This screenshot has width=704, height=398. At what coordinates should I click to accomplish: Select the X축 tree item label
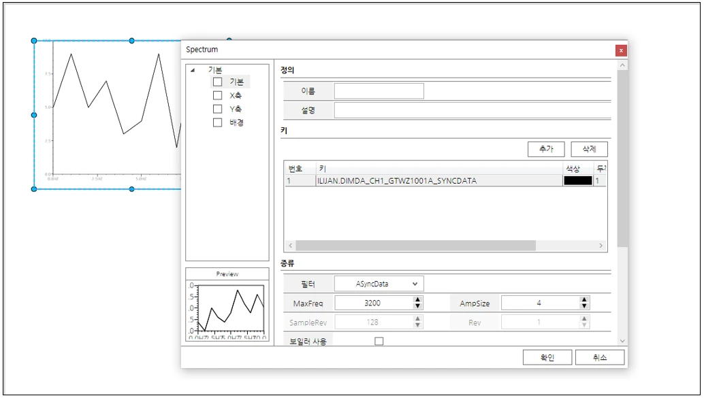point(236,95)
